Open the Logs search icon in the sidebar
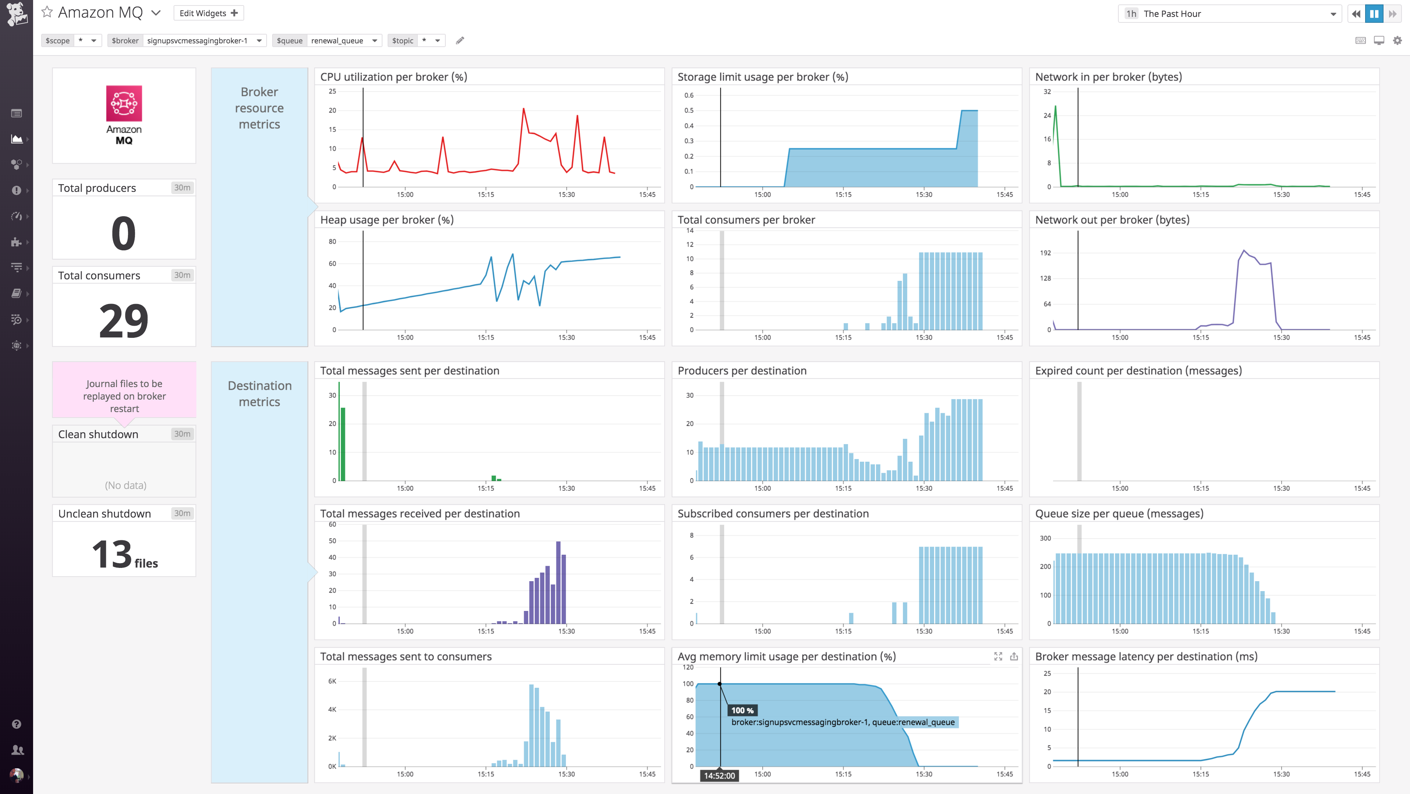Screen dimensions: 1410x794 point(17,319)
